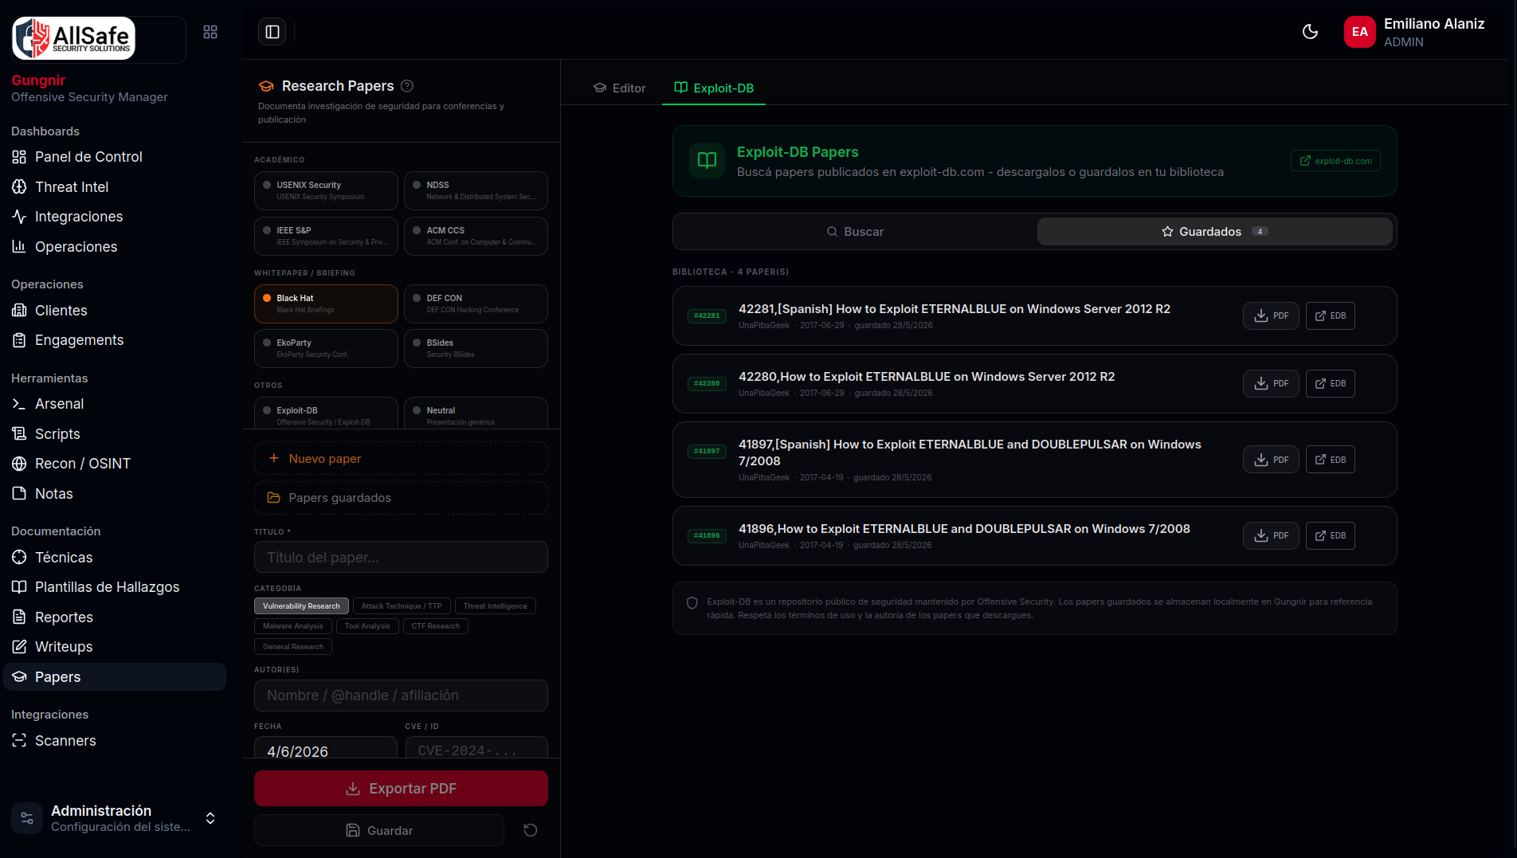Click the Título del paper field
Image resolution: width=1517 pixels, height=858 pixels.
[401, 558]
